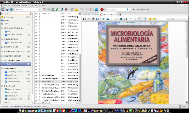Click the Insert Citation icon

(x=82, y=9)
